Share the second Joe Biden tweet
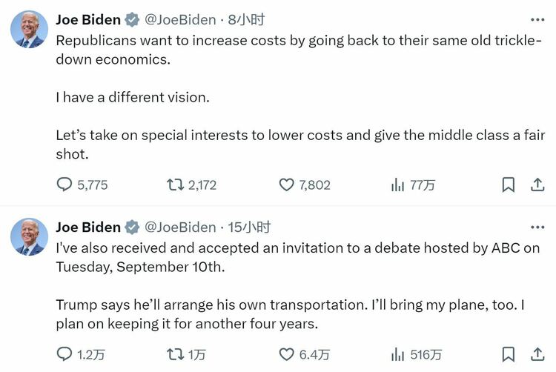The image size is (556, 372). point(537,354)
